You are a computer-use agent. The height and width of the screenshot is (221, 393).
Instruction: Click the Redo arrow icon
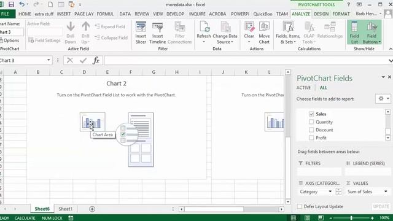(36, 4)
